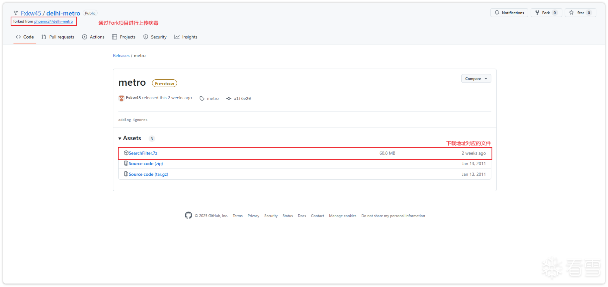The width and height of the screenshot is (608, 287).
Task: Download Source code (zip)
Action: (x=146, y=164)
